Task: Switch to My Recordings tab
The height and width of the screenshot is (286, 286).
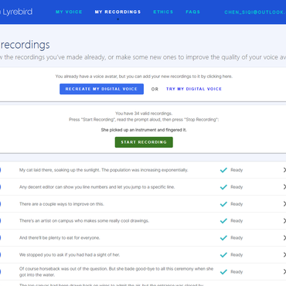Action: (117, 12)
